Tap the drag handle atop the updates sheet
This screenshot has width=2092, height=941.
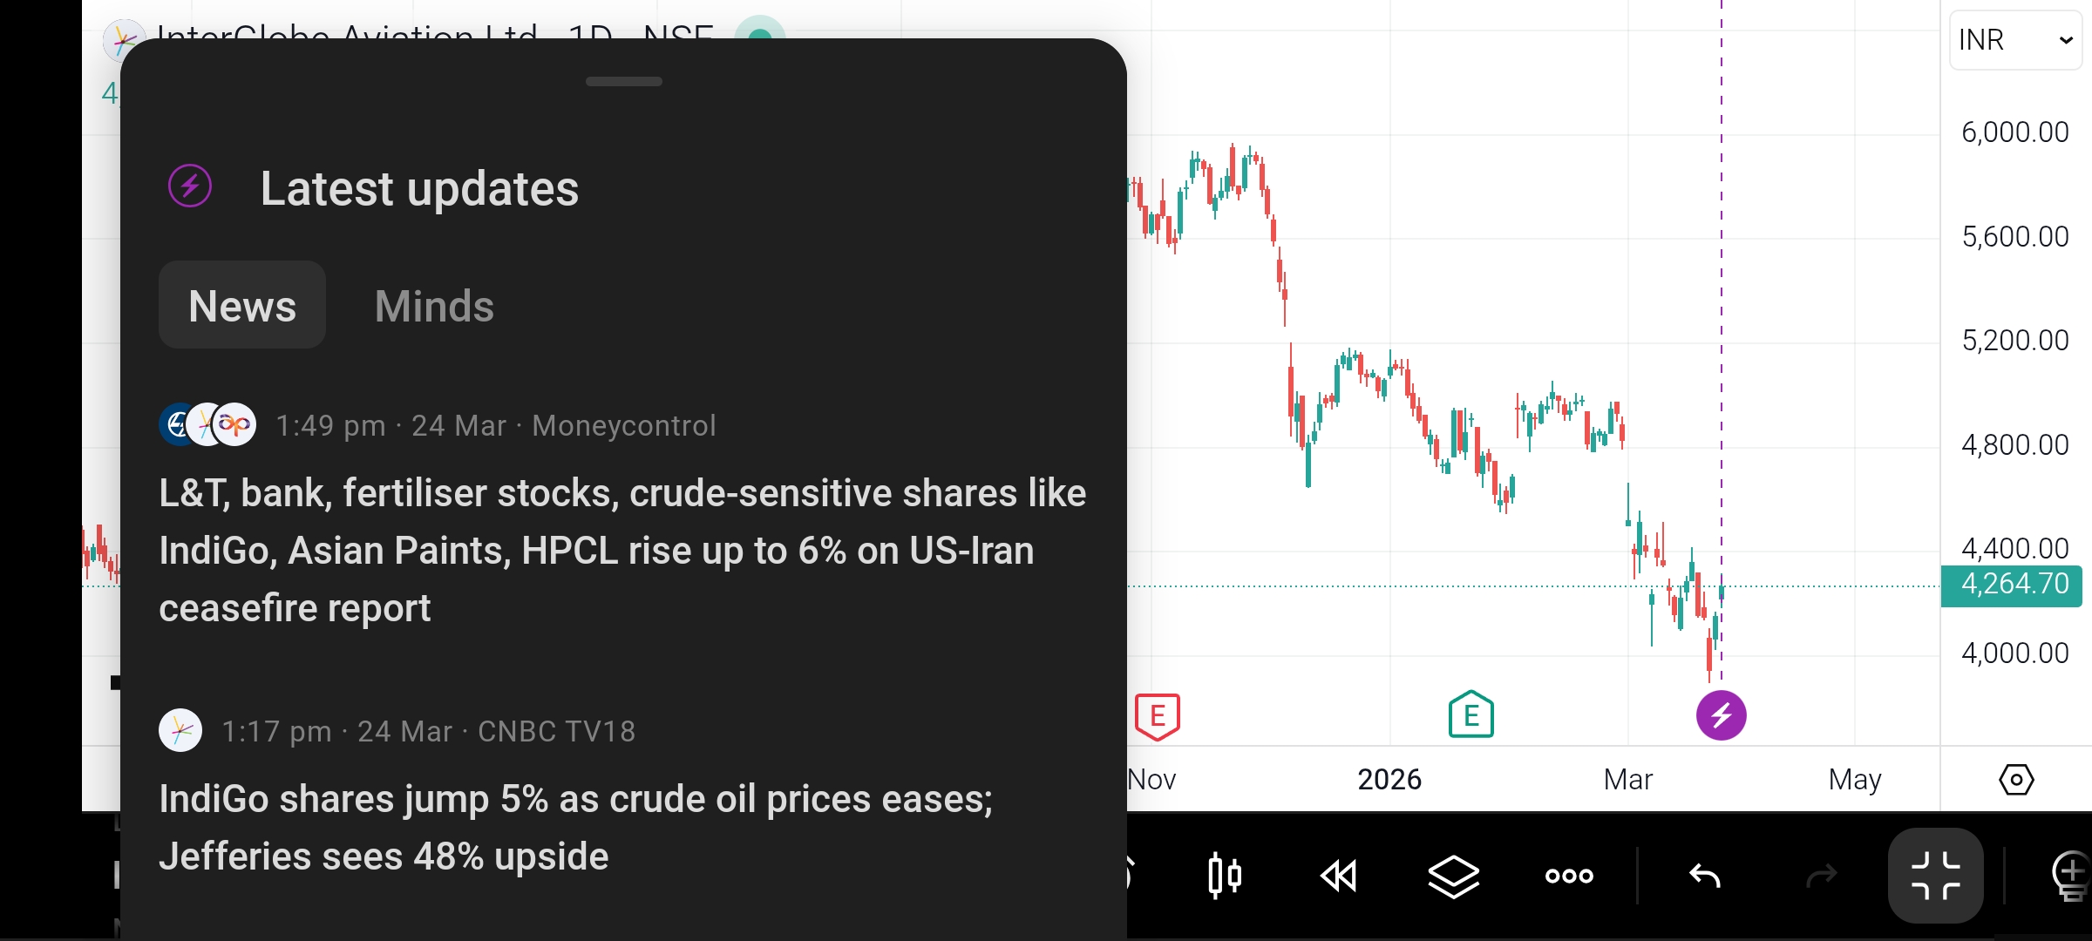tap(624, 82)
